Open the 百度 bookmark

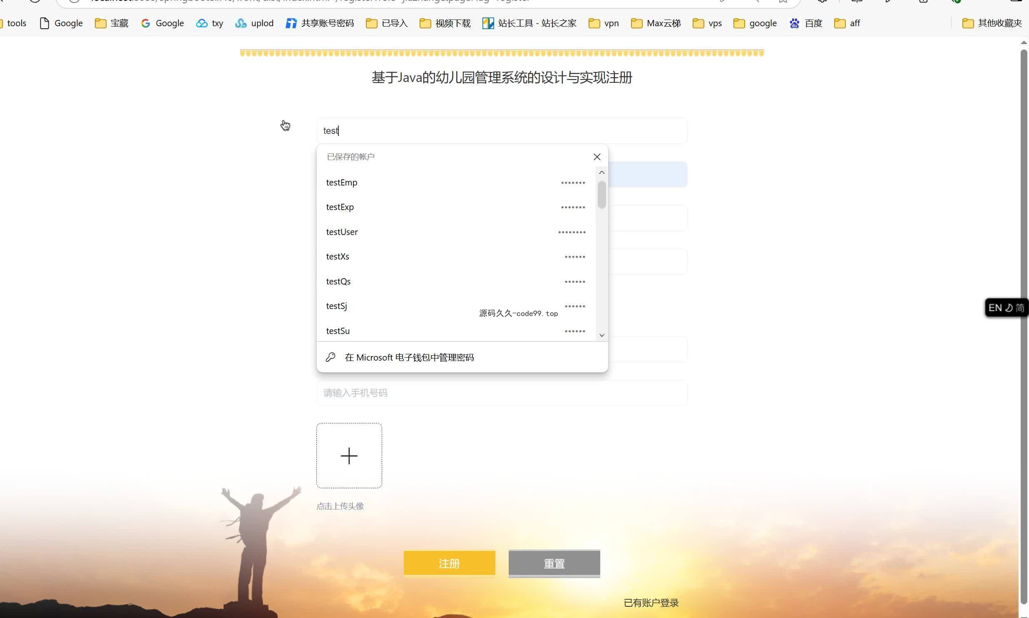[x=806, y=23]
